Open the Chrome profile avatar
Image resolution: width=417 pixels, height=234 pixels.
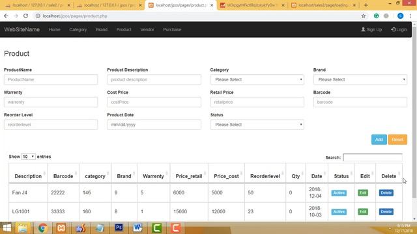click(400, 16)
